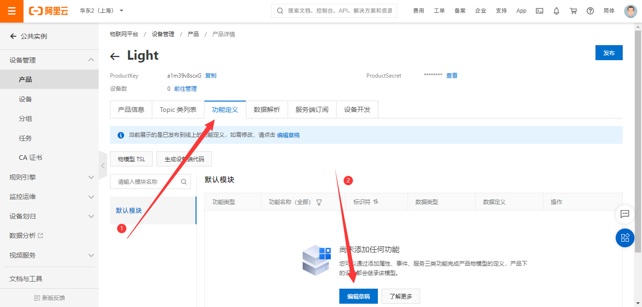Screen dimensions: 642x307
Task: Click the back arrow beside the Light title
Action: click(x=115, y=55)
